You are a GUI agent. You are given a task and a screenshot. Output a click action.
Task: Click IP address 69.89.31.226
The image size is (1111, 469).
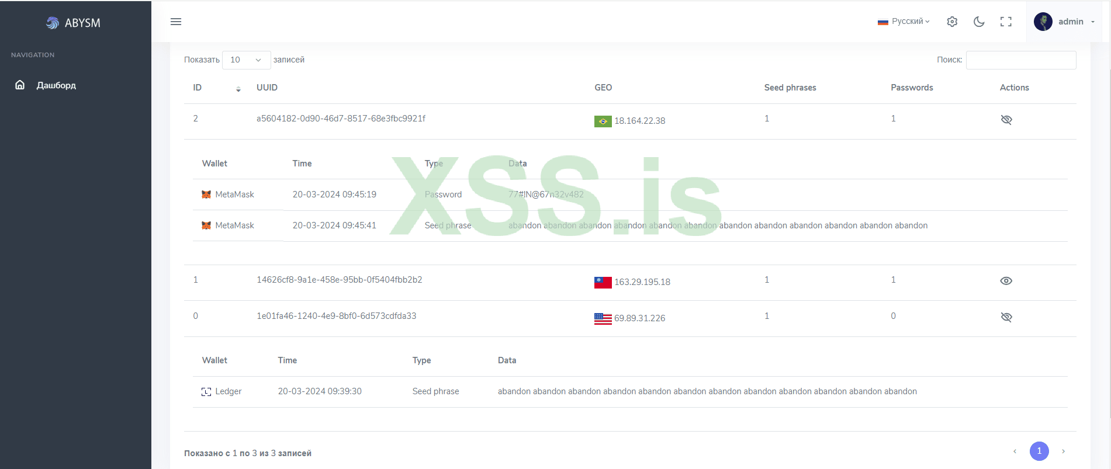tap(639, 318)
